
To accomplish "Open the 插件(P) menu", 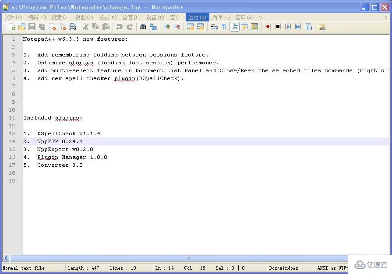I will (220, 18).
